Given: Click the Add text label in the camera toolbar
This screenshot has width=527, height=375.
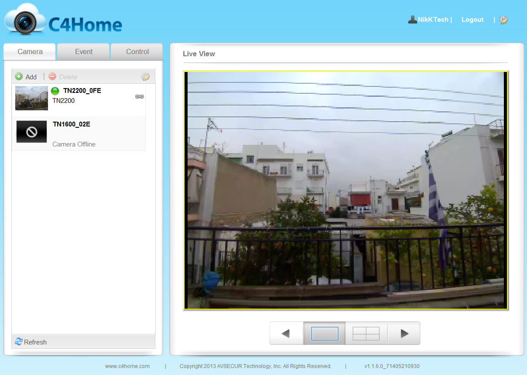Looking at the screenshot, I should (31, 77).
